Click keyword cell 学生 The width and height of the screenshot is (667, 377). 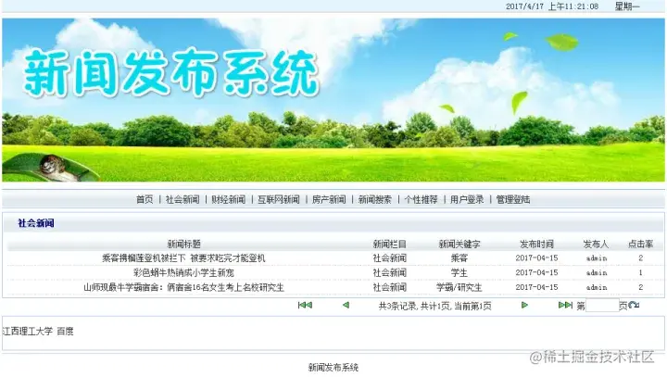(459, 272)
